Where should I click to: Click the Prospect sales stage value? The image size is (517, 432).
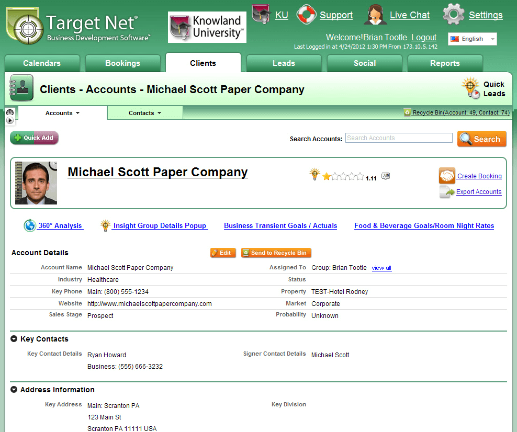tap(100, 316)
